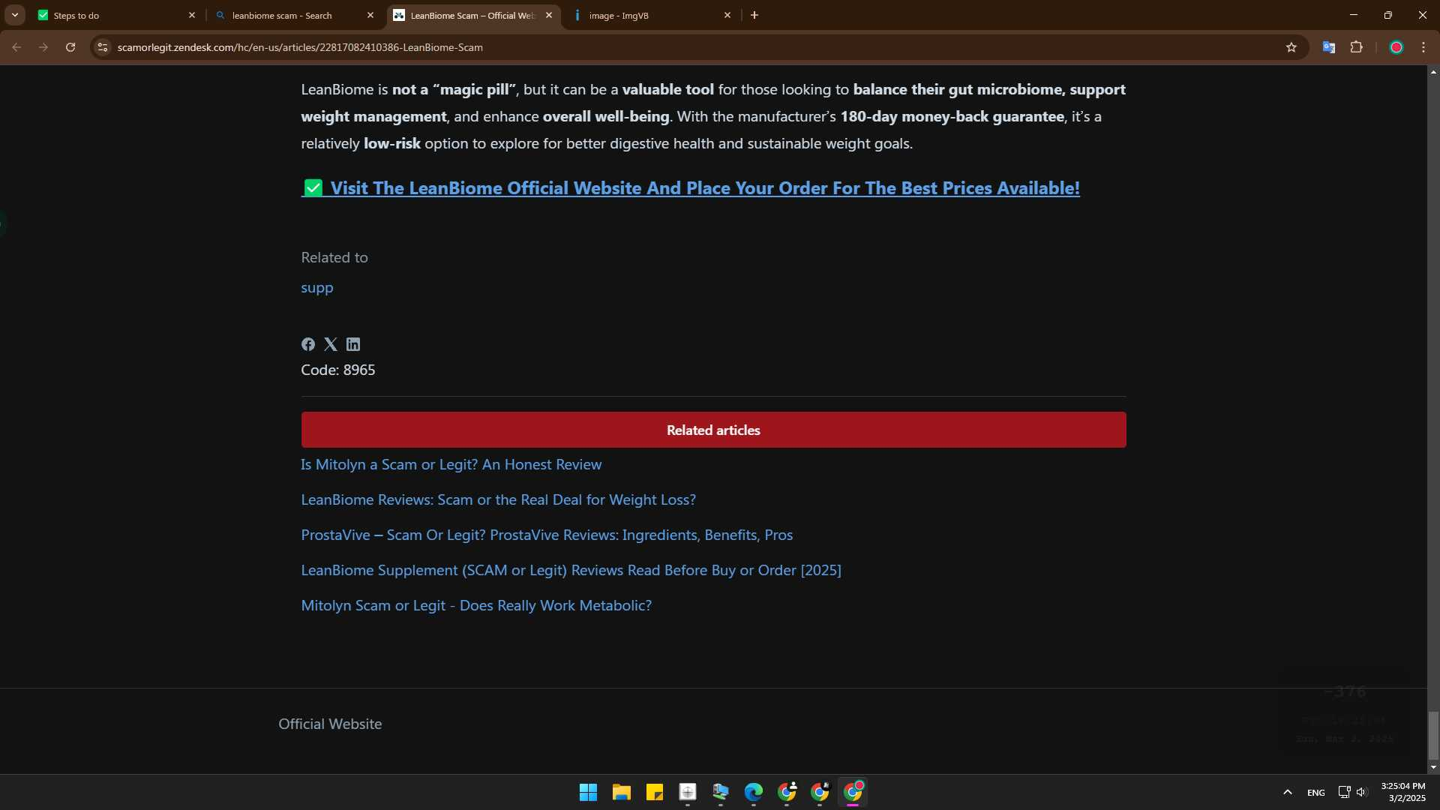The image size is (1440, 810).
Task: Show hidden system tray icons
Action: [x=1288, y=792]
